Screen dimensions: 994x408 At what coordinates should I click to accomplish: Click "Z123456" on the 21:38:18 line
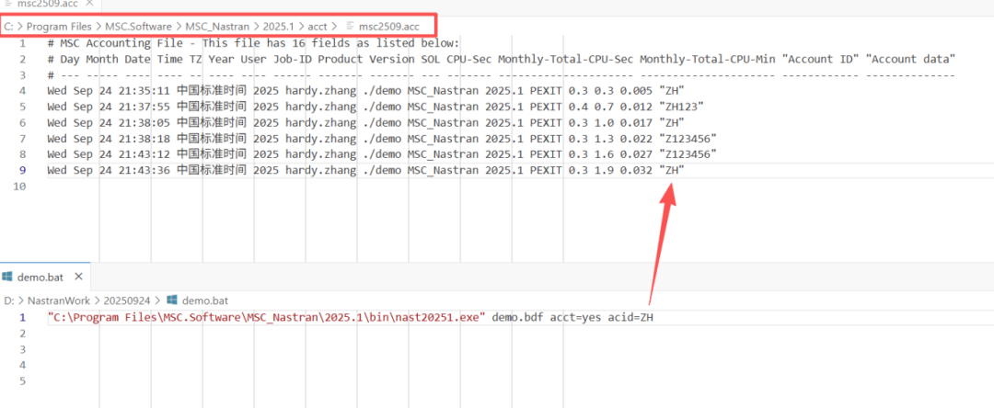tap(688, 139)
